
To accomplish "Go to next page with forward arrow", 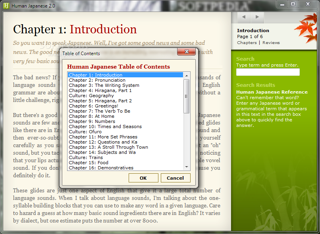I will [257, 17].
